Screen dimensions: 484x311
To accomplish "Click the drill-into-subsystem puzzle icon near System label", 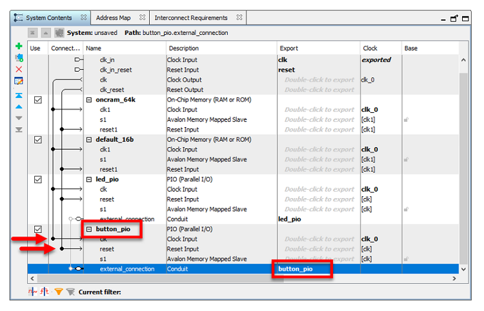I will [59, 33].
